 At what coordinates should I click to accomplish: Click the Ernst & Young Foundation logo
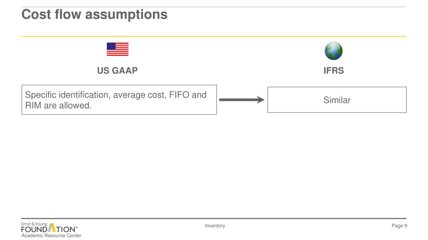tap(51, 230)
